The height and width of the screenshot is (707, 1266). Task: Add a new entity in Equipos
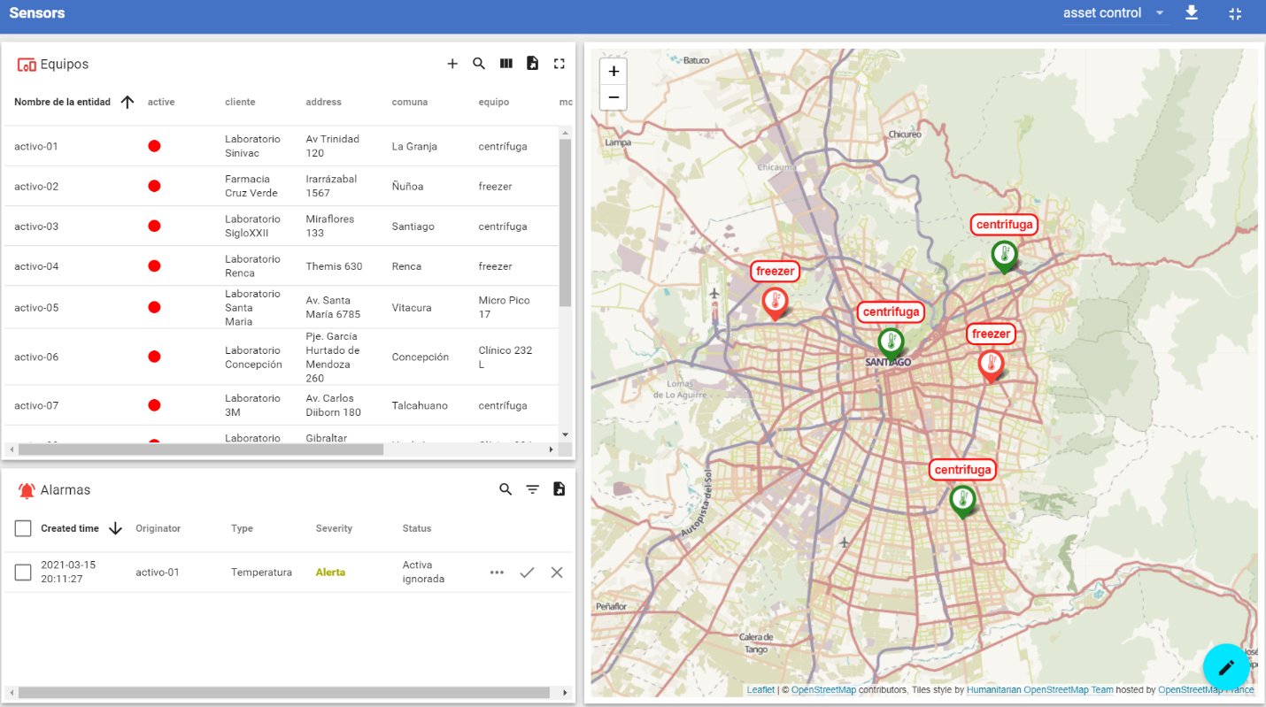452,64
